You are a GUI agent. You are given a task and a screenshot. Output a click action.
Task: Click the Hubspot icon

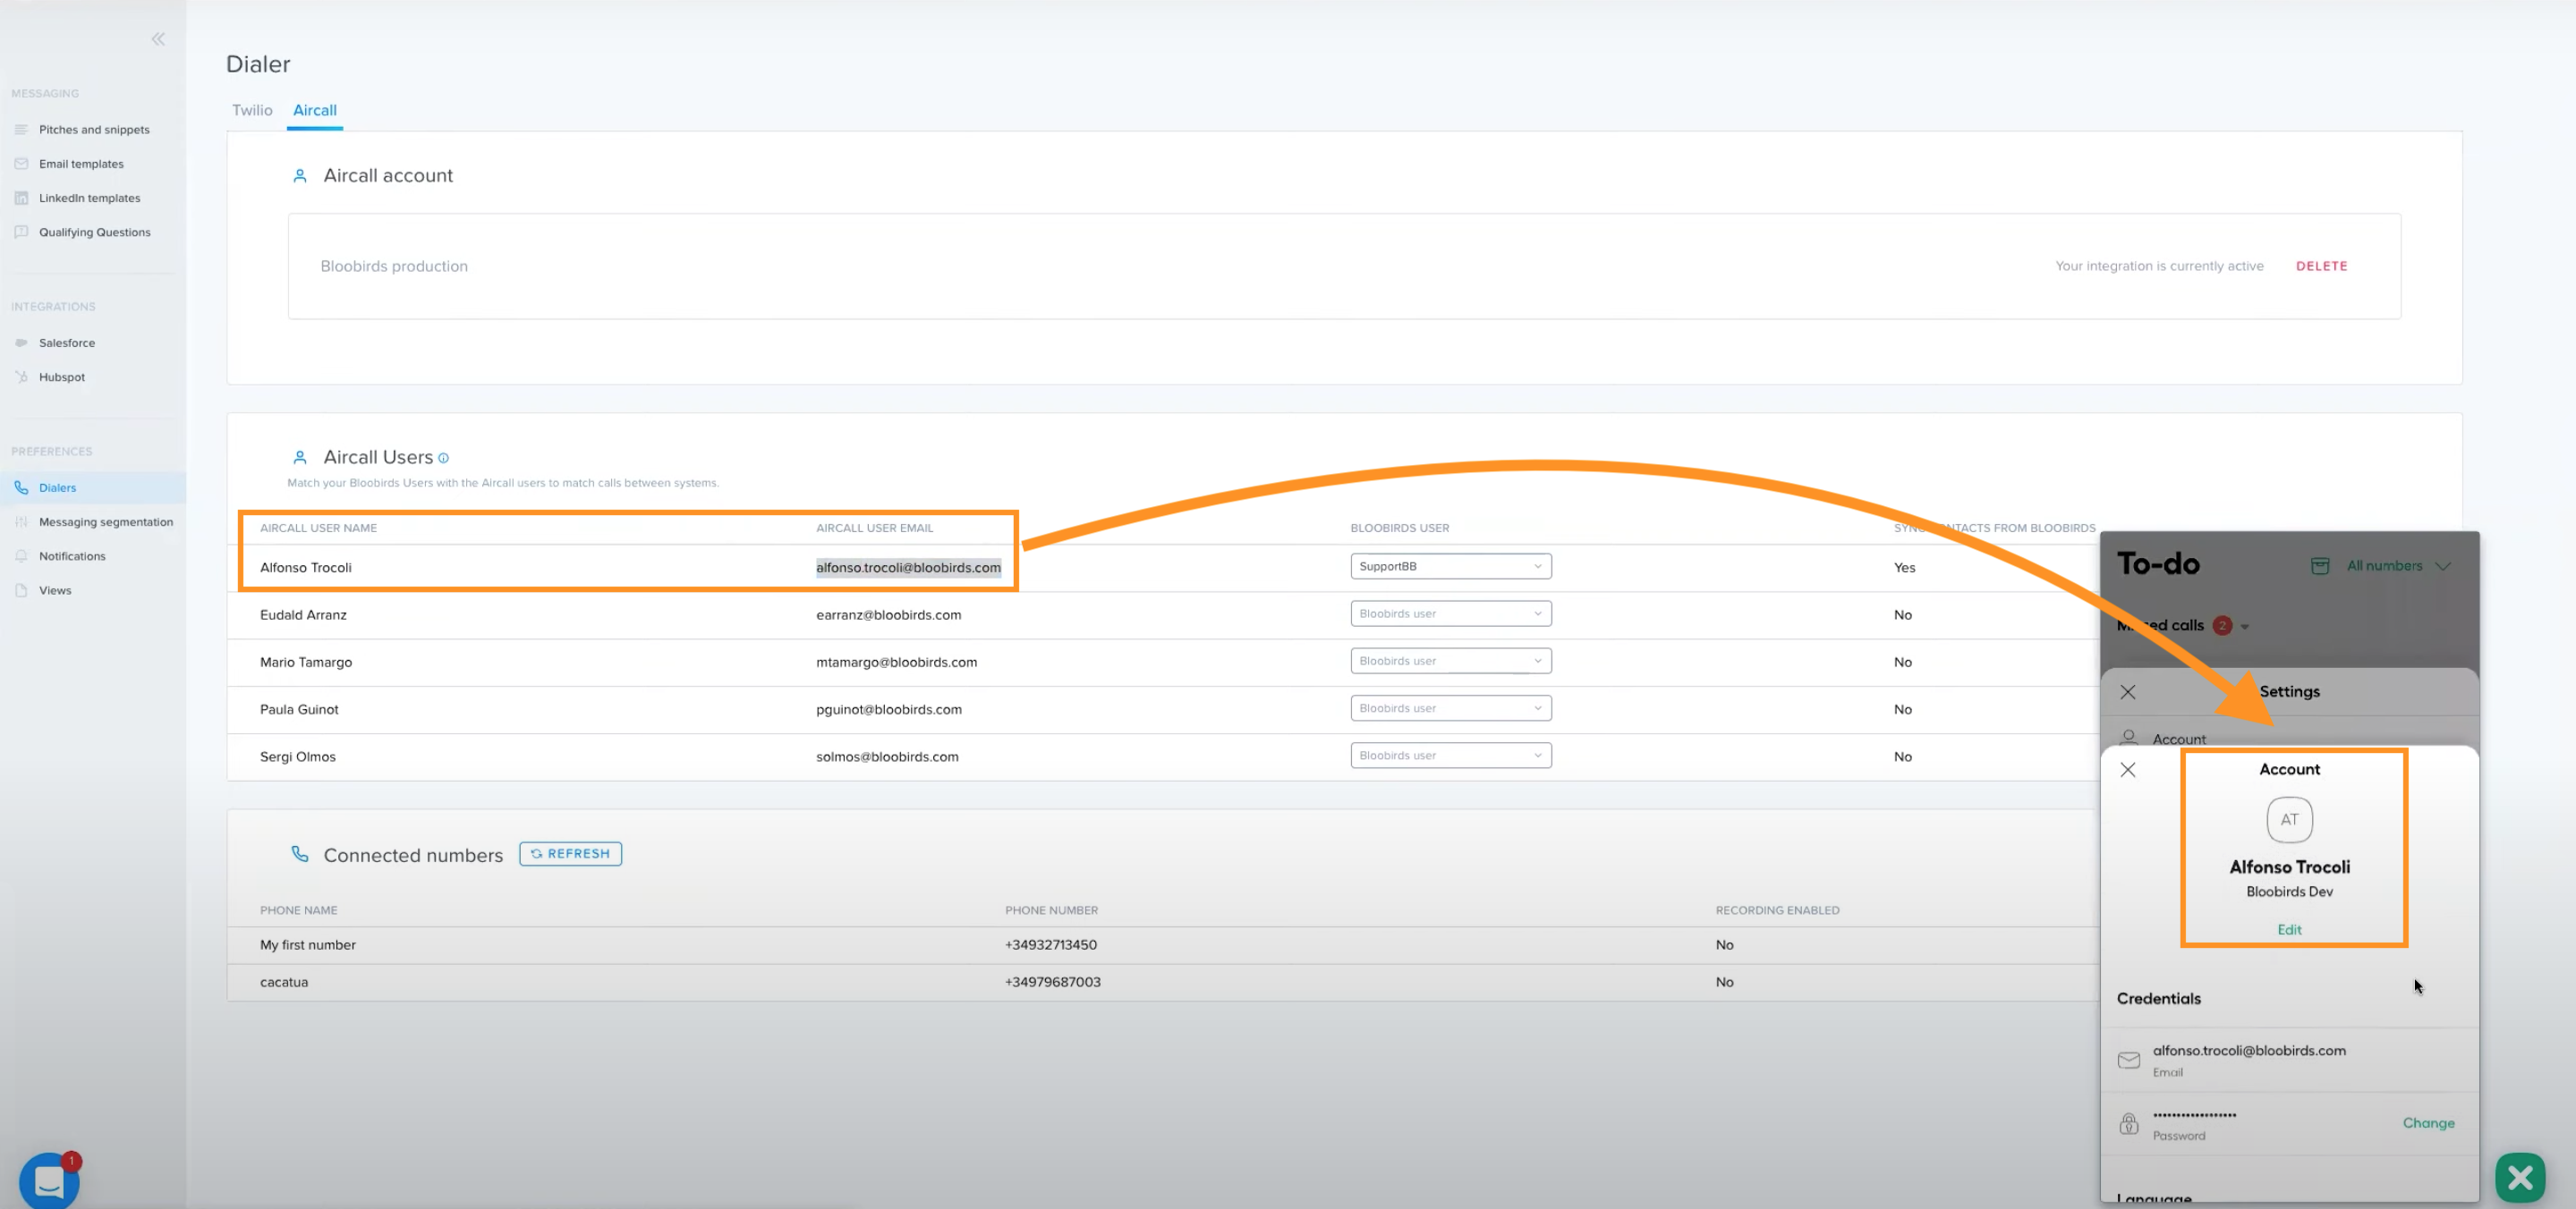tap(21, 376)
